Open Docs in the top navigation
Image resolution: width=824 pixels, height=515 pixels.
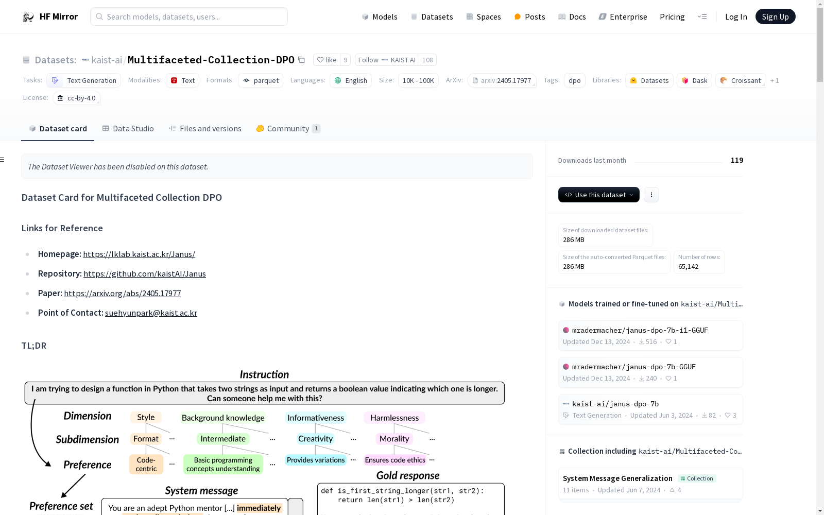[572, 17]
